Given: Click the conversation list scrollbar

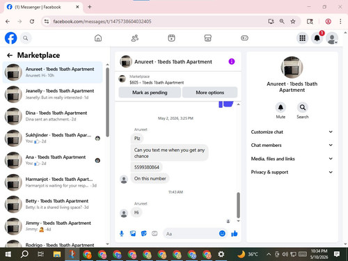Looking at the screenshot, I should click(x=107, y=102).
